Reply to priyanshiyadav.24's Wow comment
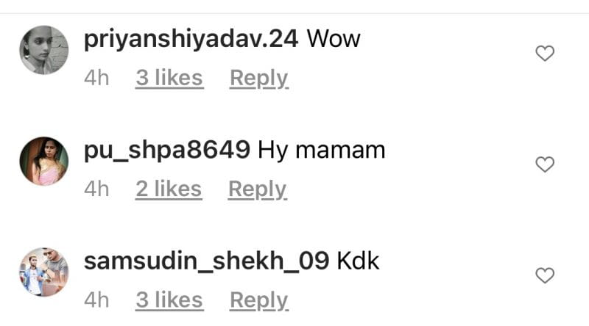Screen dimensions: 589x326 [259, 79]
